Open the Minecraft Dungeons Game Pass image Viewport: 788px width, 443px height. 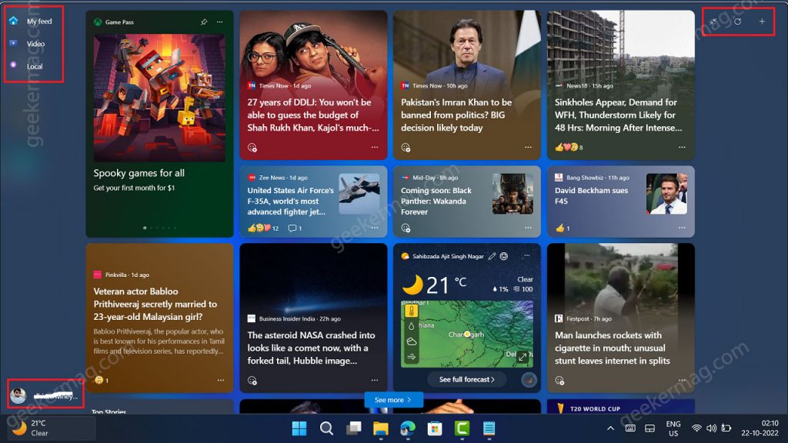coord(159,98)
